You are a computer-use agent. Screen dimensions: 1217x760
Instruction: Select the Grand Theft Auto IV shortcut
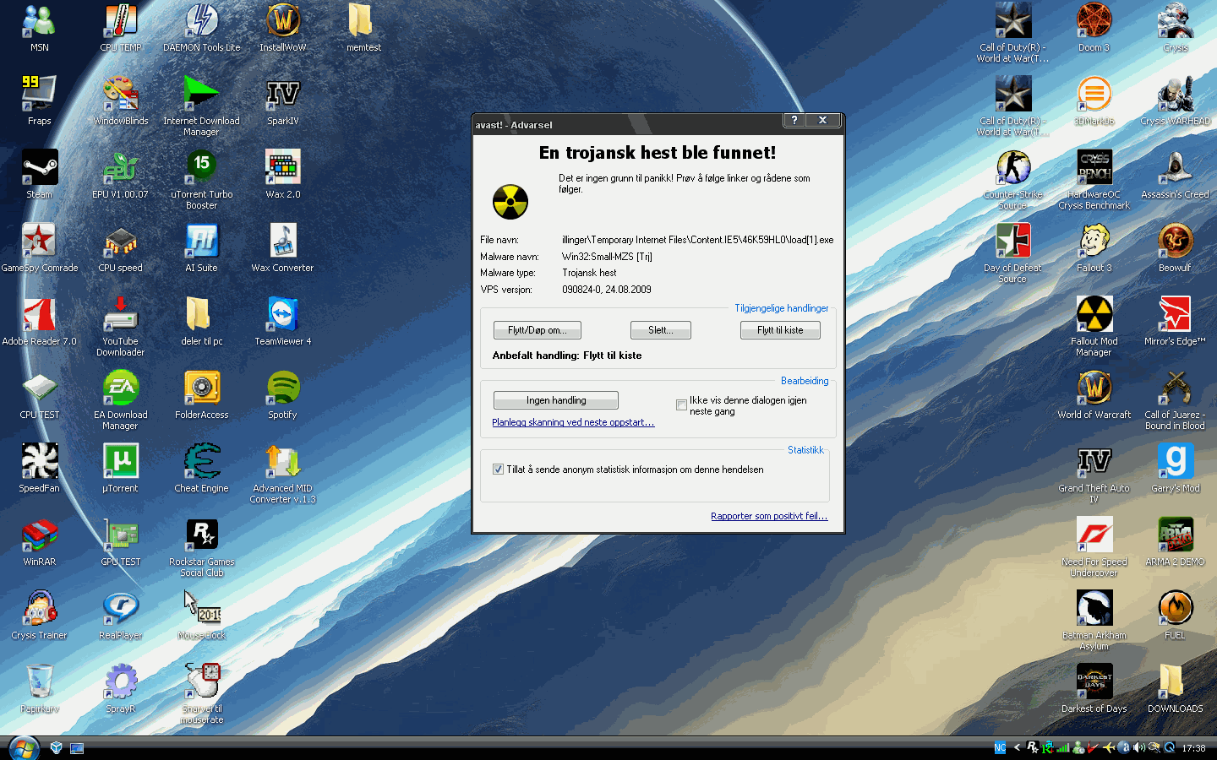[x=1094, y=473]
